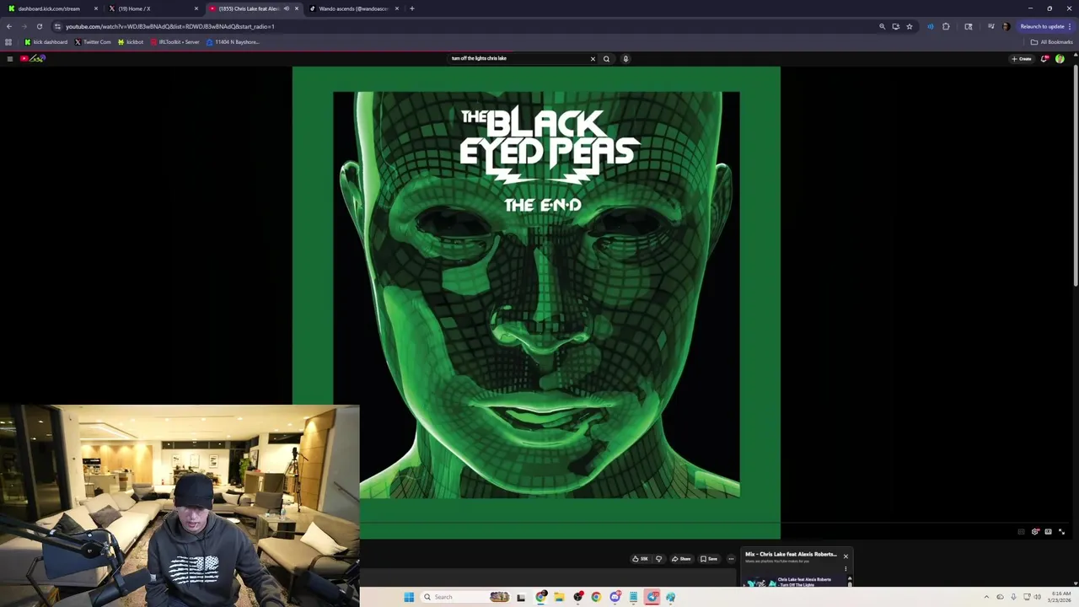Clear the YouTube search text

coord(593,58)
